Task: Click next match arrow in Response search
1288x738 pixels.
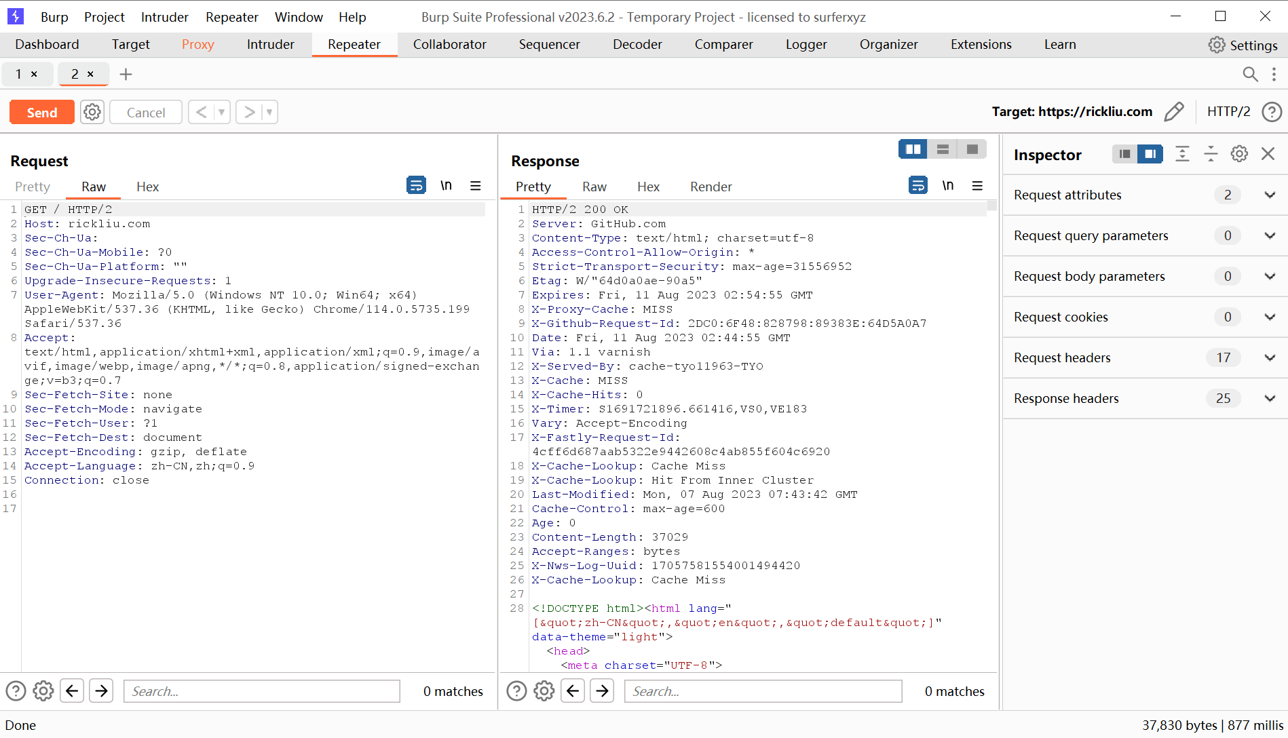Action: click(602, 691)
